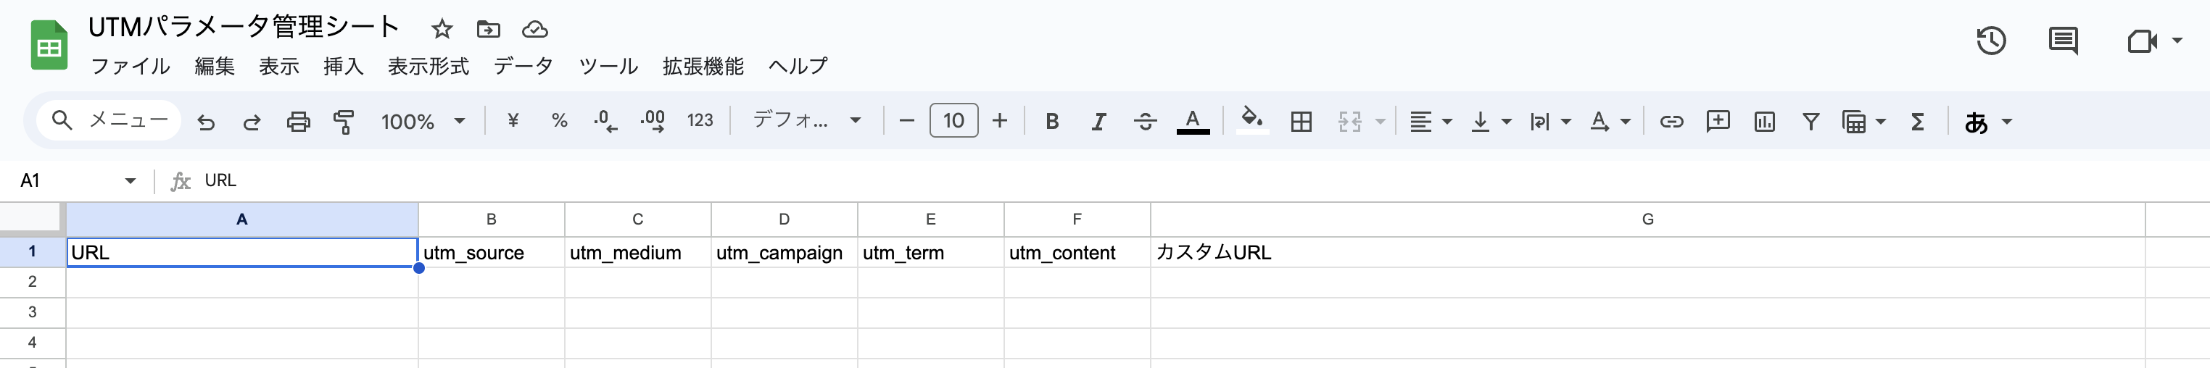Select the paint format roller tool
This screenshot has height=368, width=2210.
coord(343,122)
